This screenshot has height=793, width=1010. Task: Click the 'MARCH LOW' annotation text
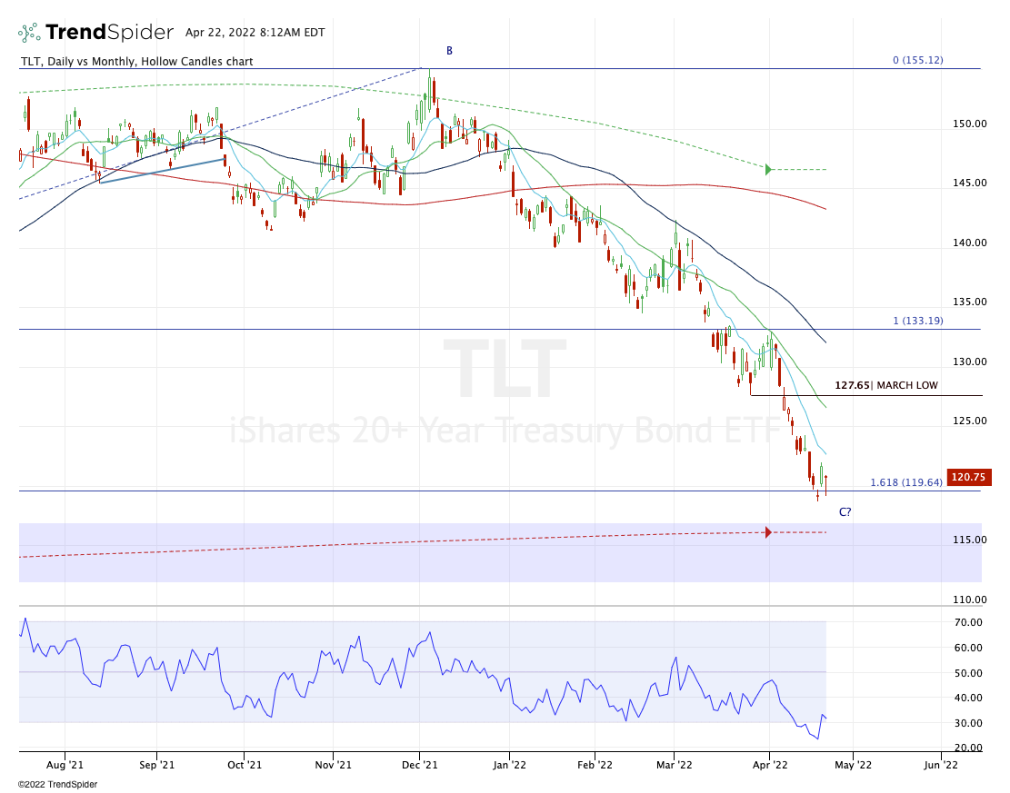tap(907, 385)
